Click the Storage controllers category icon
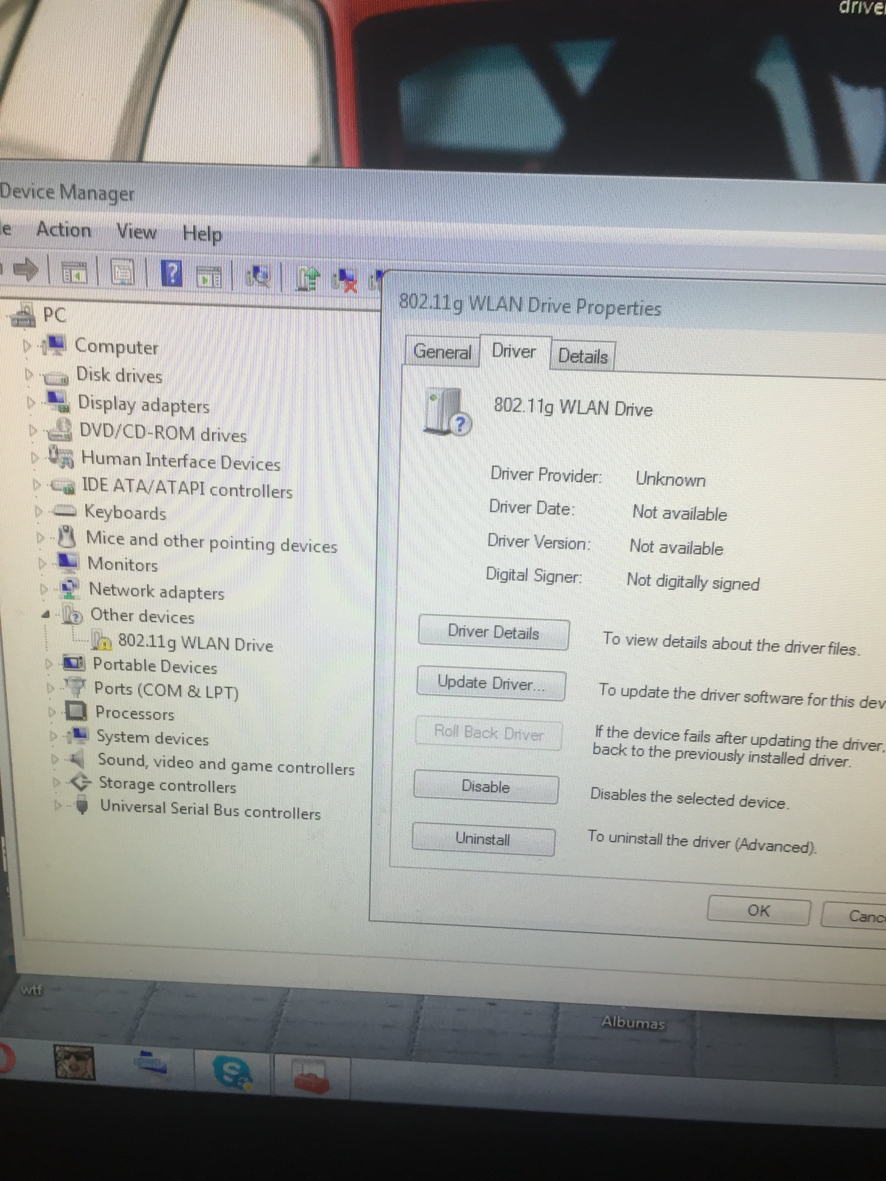Screen dimensions: 886x1181 tap(81, 783)
